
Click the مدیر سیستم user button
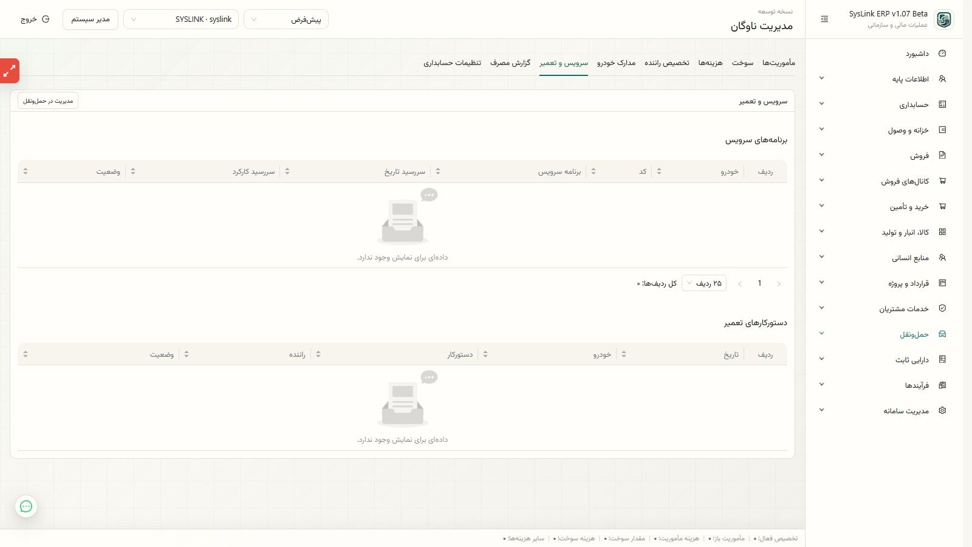click(x=91, y=19)
